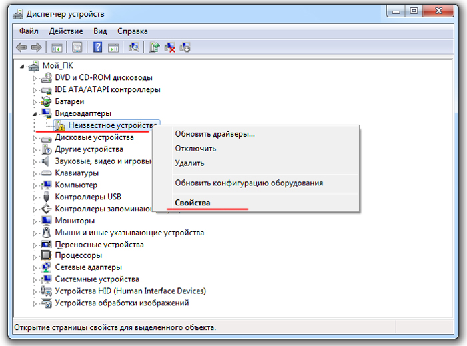467x346 pixels.
Task: Open the Действие menu
Action: pyautogui.click(x=65, y=31)
